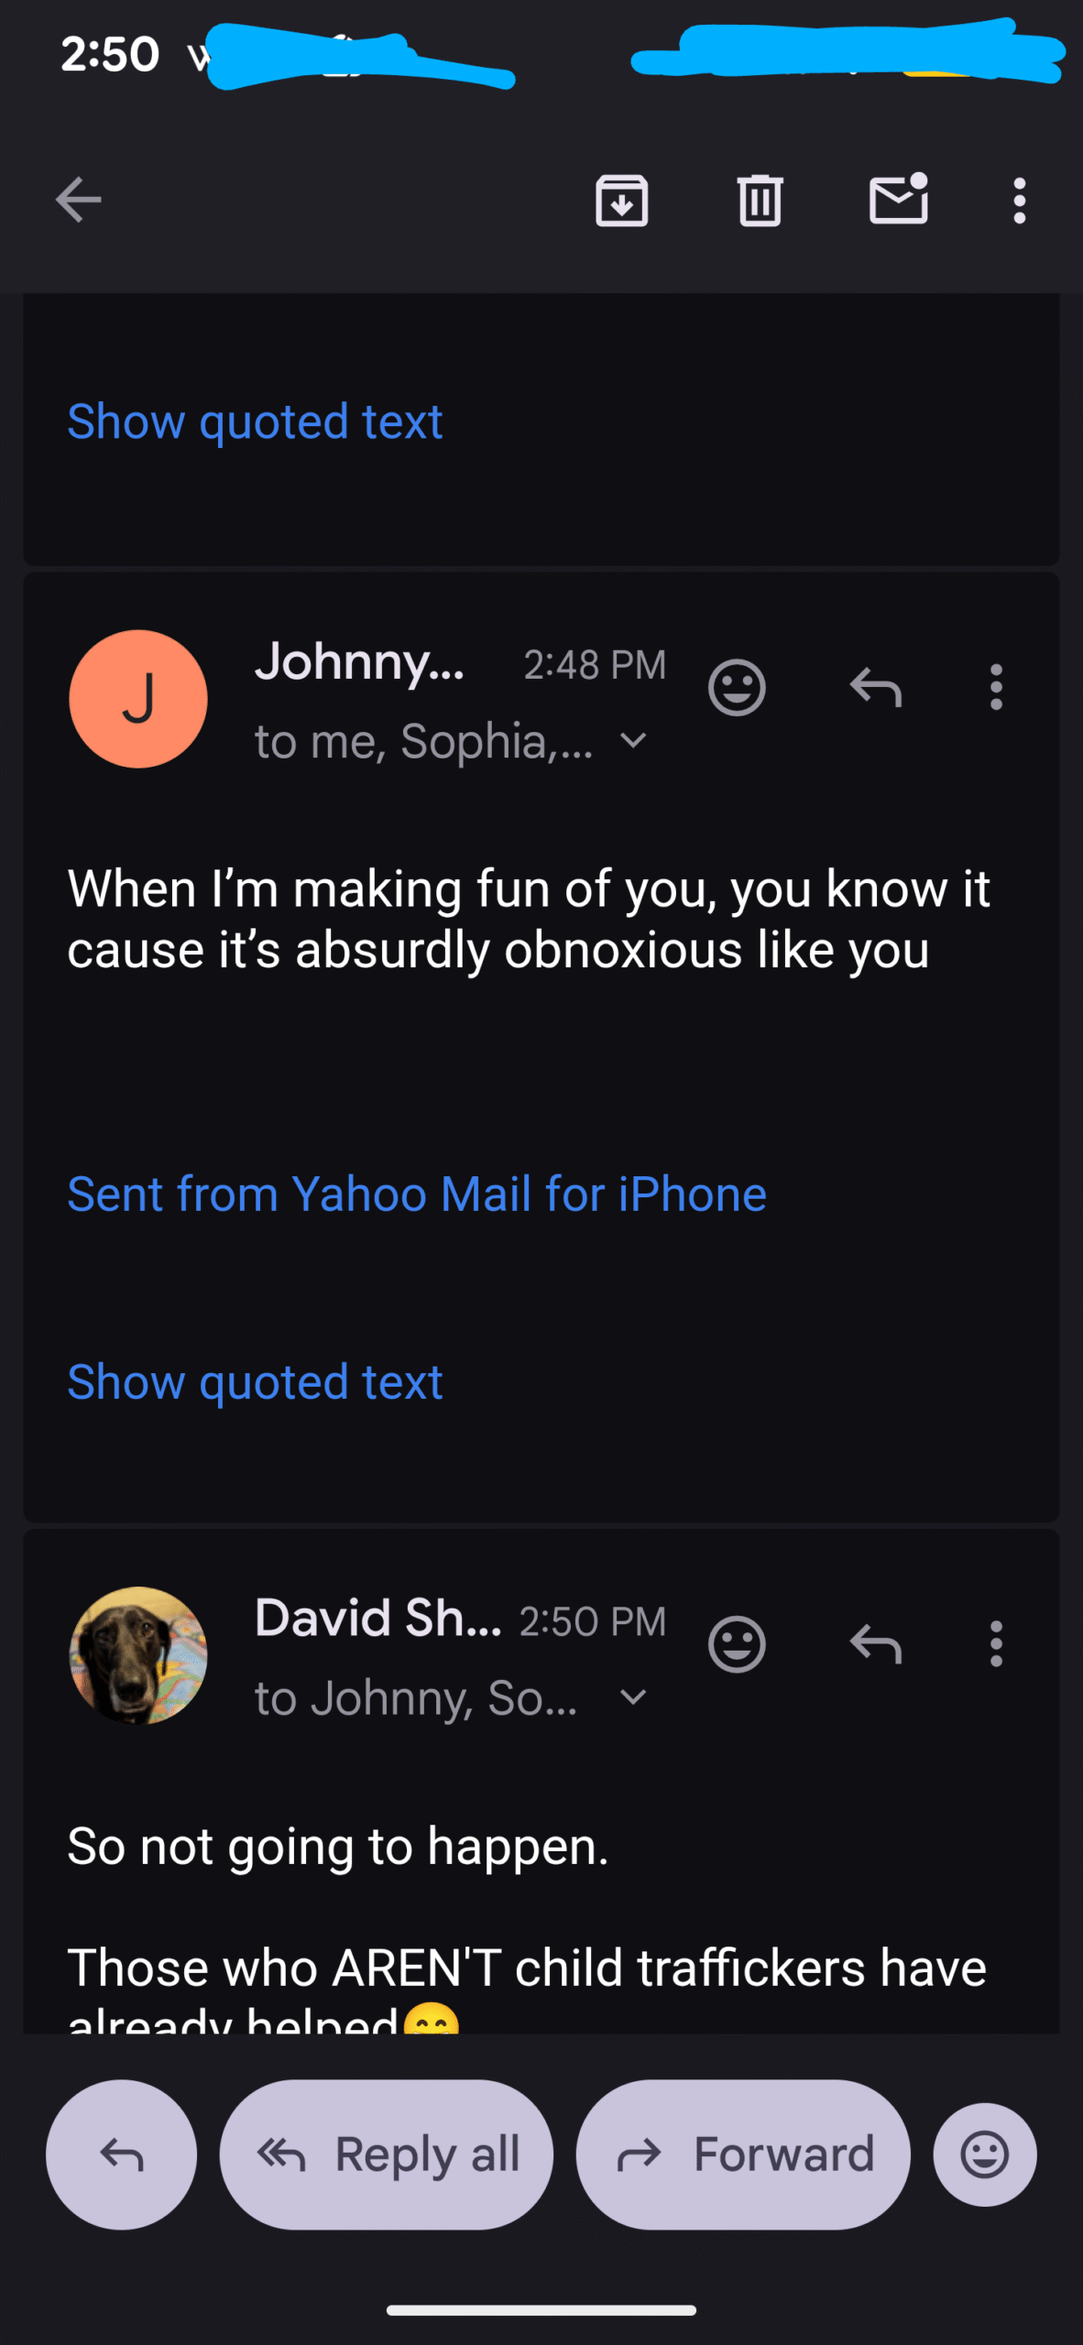Reply to Johnny's 2:48 PM message
The image size is (1083, 2345).
pyautogui.click(x=876, y=687)
